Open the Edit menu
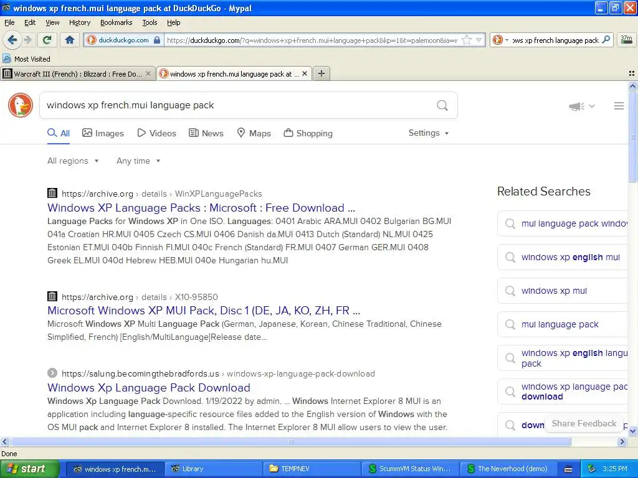 click(30, 22)
